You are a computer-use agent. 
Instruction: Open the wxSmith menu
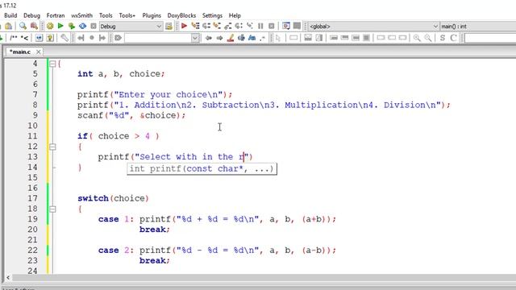click(x=81, y=15)
